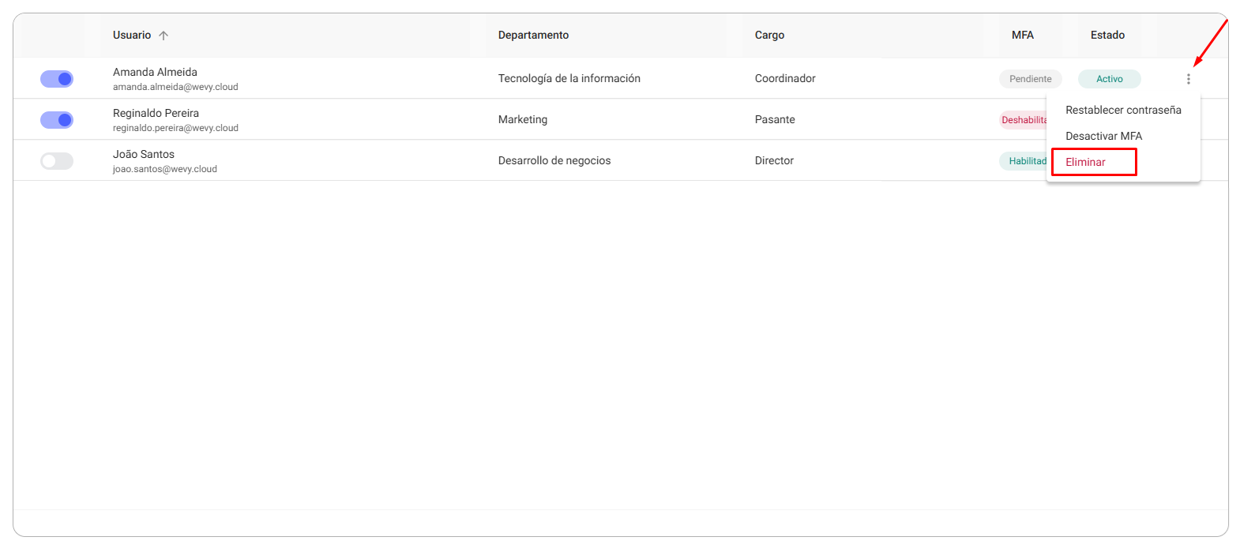
Task: Select the name João Santos
Action: [144, 154]
